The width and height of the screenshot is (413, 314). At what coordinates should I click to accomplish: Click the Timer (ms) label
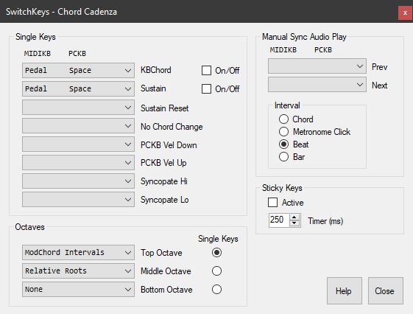pyautogui.click(x=325, y=221)
